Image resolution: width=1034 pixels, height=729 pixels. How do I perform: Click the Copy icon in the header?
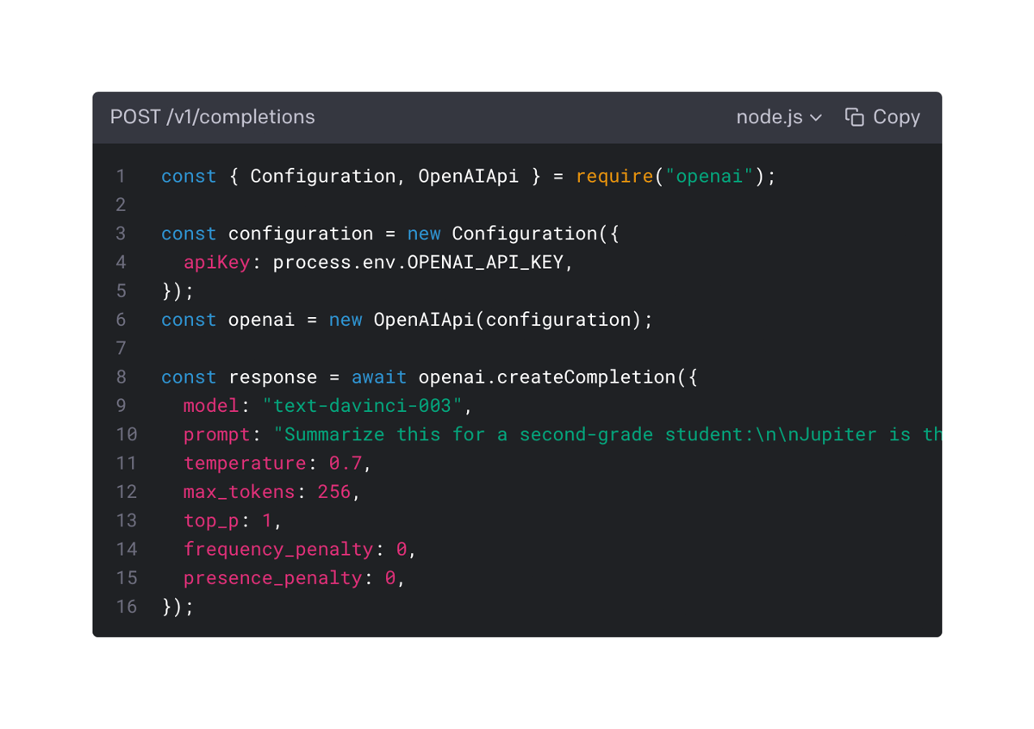[x=854, y=116]
